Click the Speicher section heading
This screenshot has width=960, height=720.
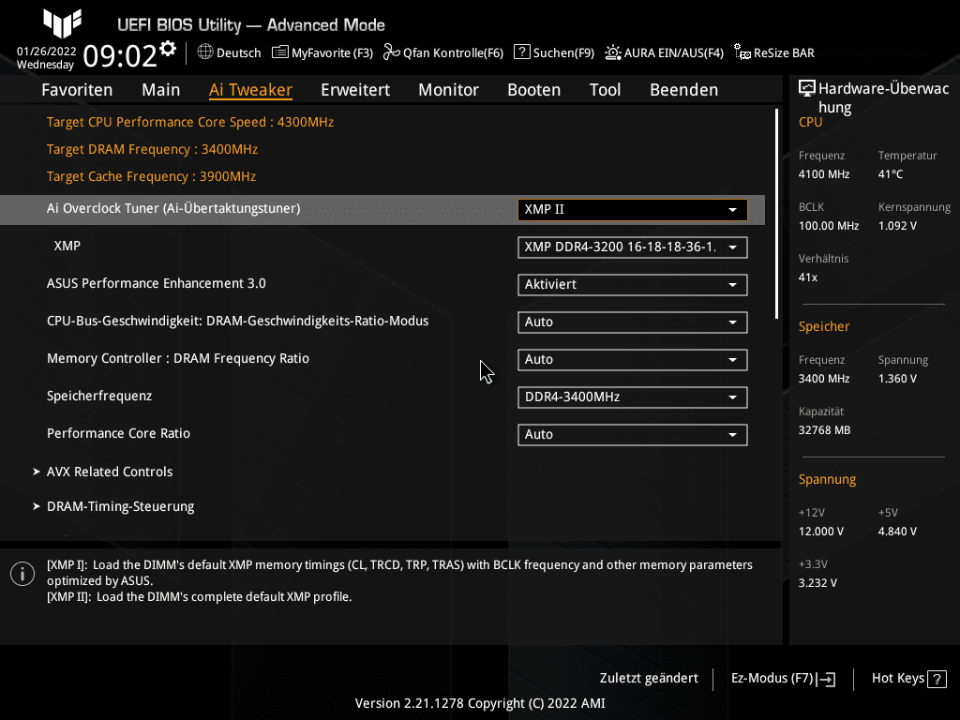(x=823, y=326)
